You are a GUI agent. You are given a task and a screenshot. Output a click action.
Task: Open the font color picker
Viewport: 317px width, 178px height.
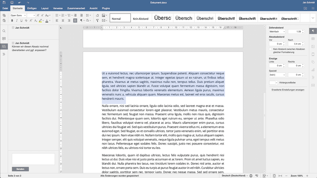coord(48,21)
